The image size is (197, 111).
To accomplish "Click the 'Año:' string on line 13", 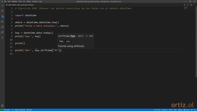I will click(x=28, y=50).
